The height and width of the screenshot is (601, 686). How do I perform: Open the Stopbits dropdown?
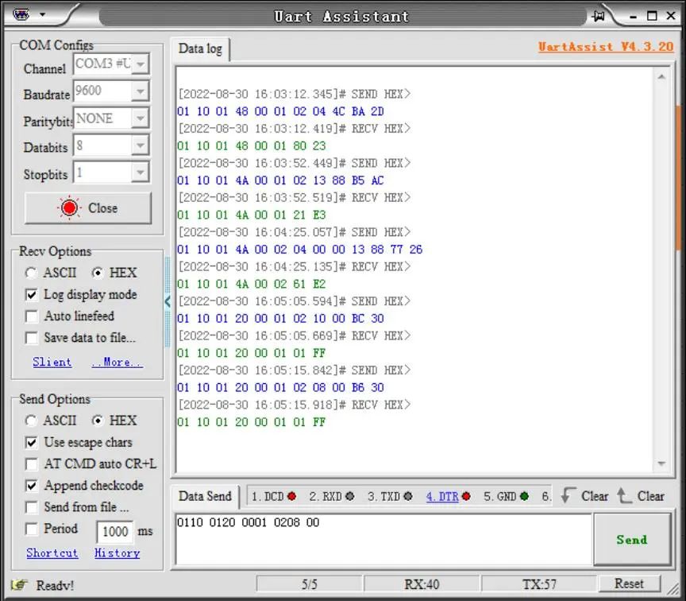pos(141,173)
